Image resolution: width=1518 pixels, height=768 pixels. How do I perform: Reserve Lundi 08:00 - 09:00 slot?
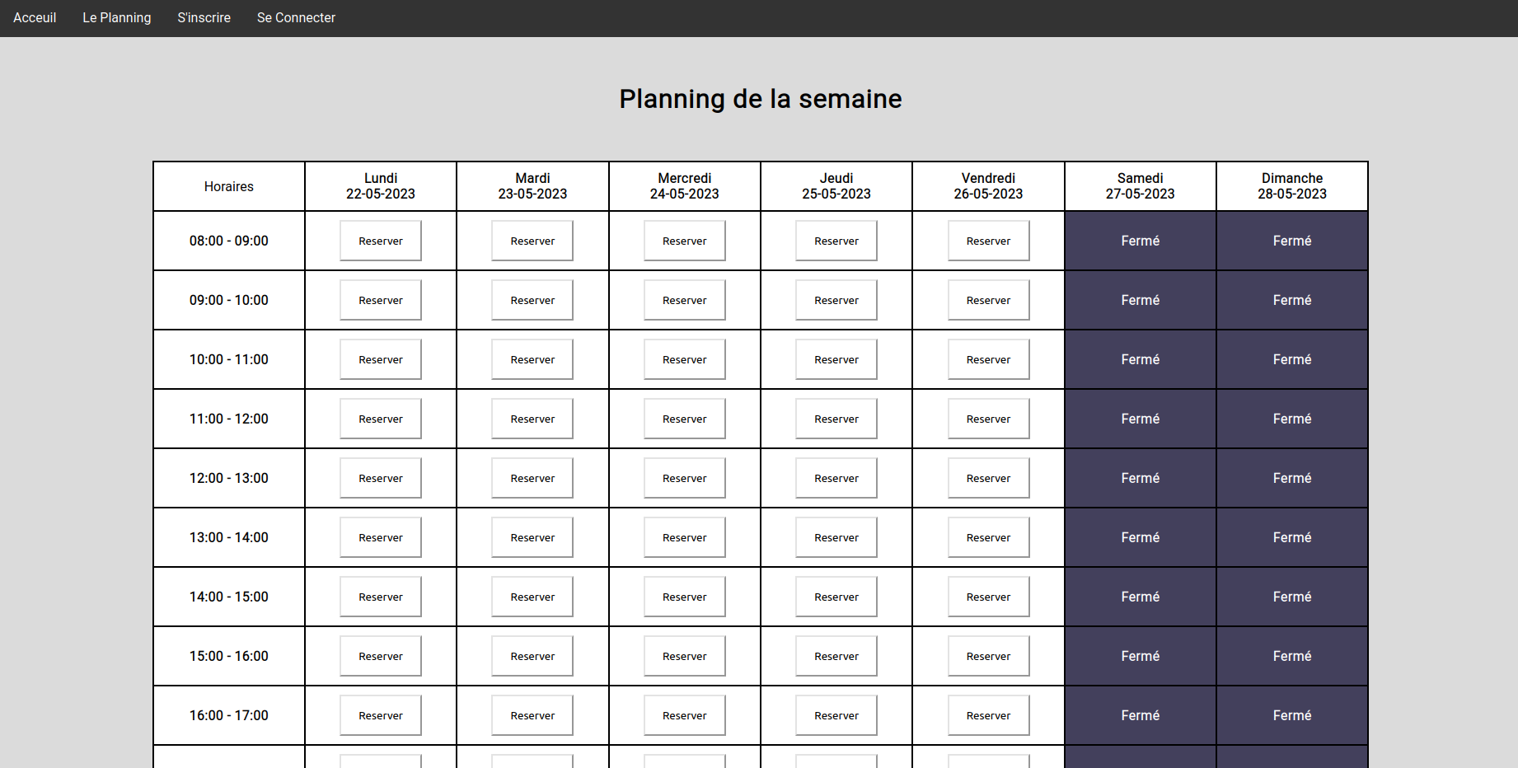pyautogui.click(x=381, y=241)
